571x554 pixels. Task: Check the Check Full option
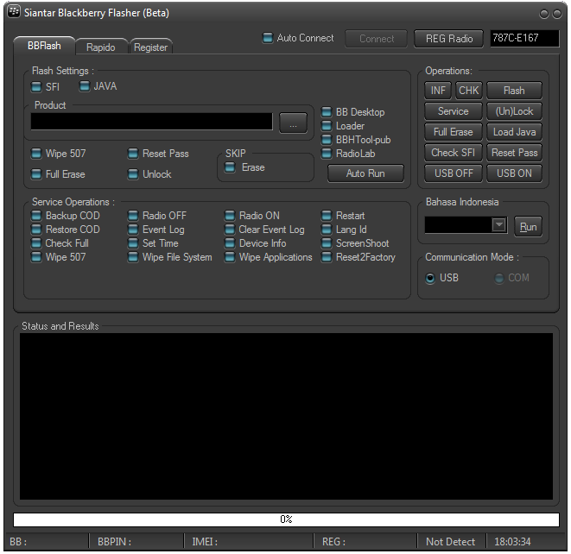tap(36, 243)
